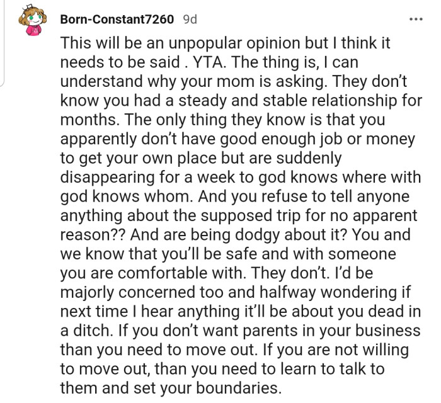
Task: Click the 9d comment timestamp
Action: (189, 19)
